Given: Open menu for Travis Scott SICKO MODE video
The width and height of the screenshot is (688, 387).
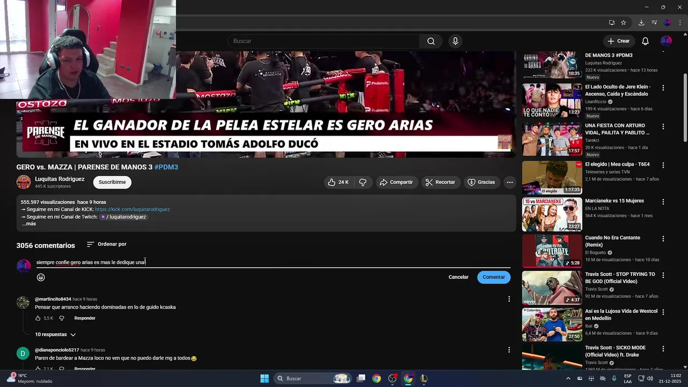Looking at the screenshot, I should [663, 348].
